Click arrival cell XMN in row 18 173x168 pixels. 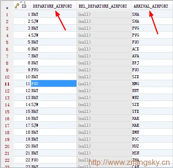click(152, 132)
